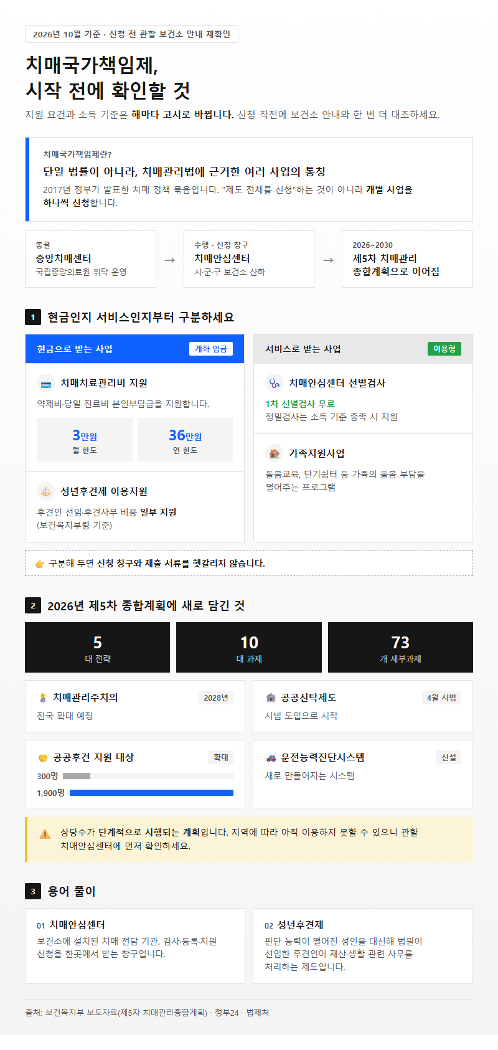498x1050 pixels.
Task: Open the 치매안심센터 시·군·구 보건소 card
Action: tap(249, 259)
